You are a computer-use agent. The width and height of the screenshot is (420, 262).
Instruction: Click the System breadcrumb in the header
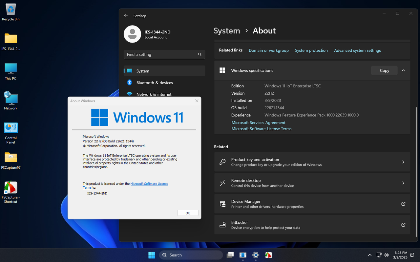(x=227, y=31)
